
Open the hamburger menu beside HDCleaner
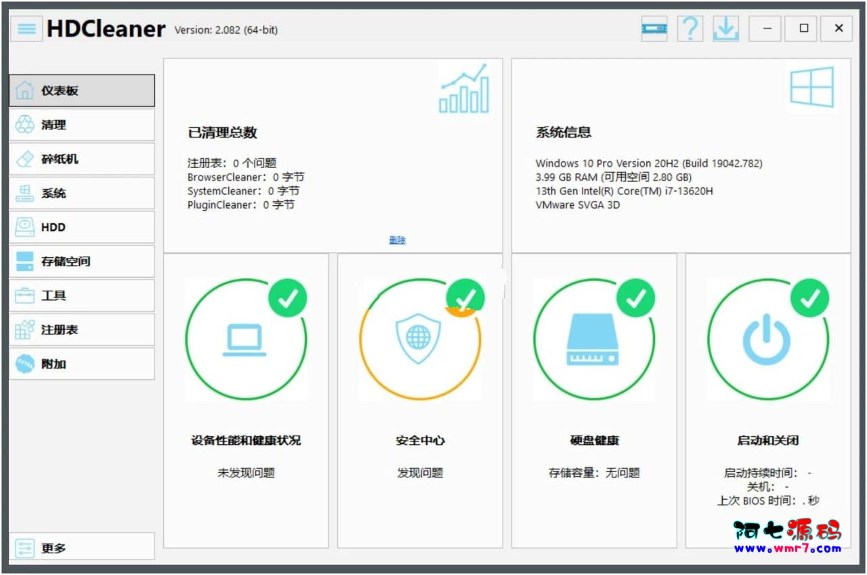click(26, 28)
